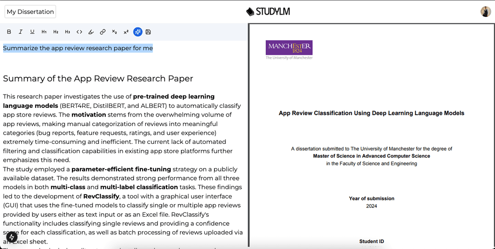Click the bold phrase 'multi-label classification'
The width and height of the screenshot is (495, 249).
point(139,187)
